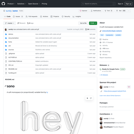The height and width of the screenshot is (134, 134).
Task: Switch to the Issues tab
Action: pos(18,16)
